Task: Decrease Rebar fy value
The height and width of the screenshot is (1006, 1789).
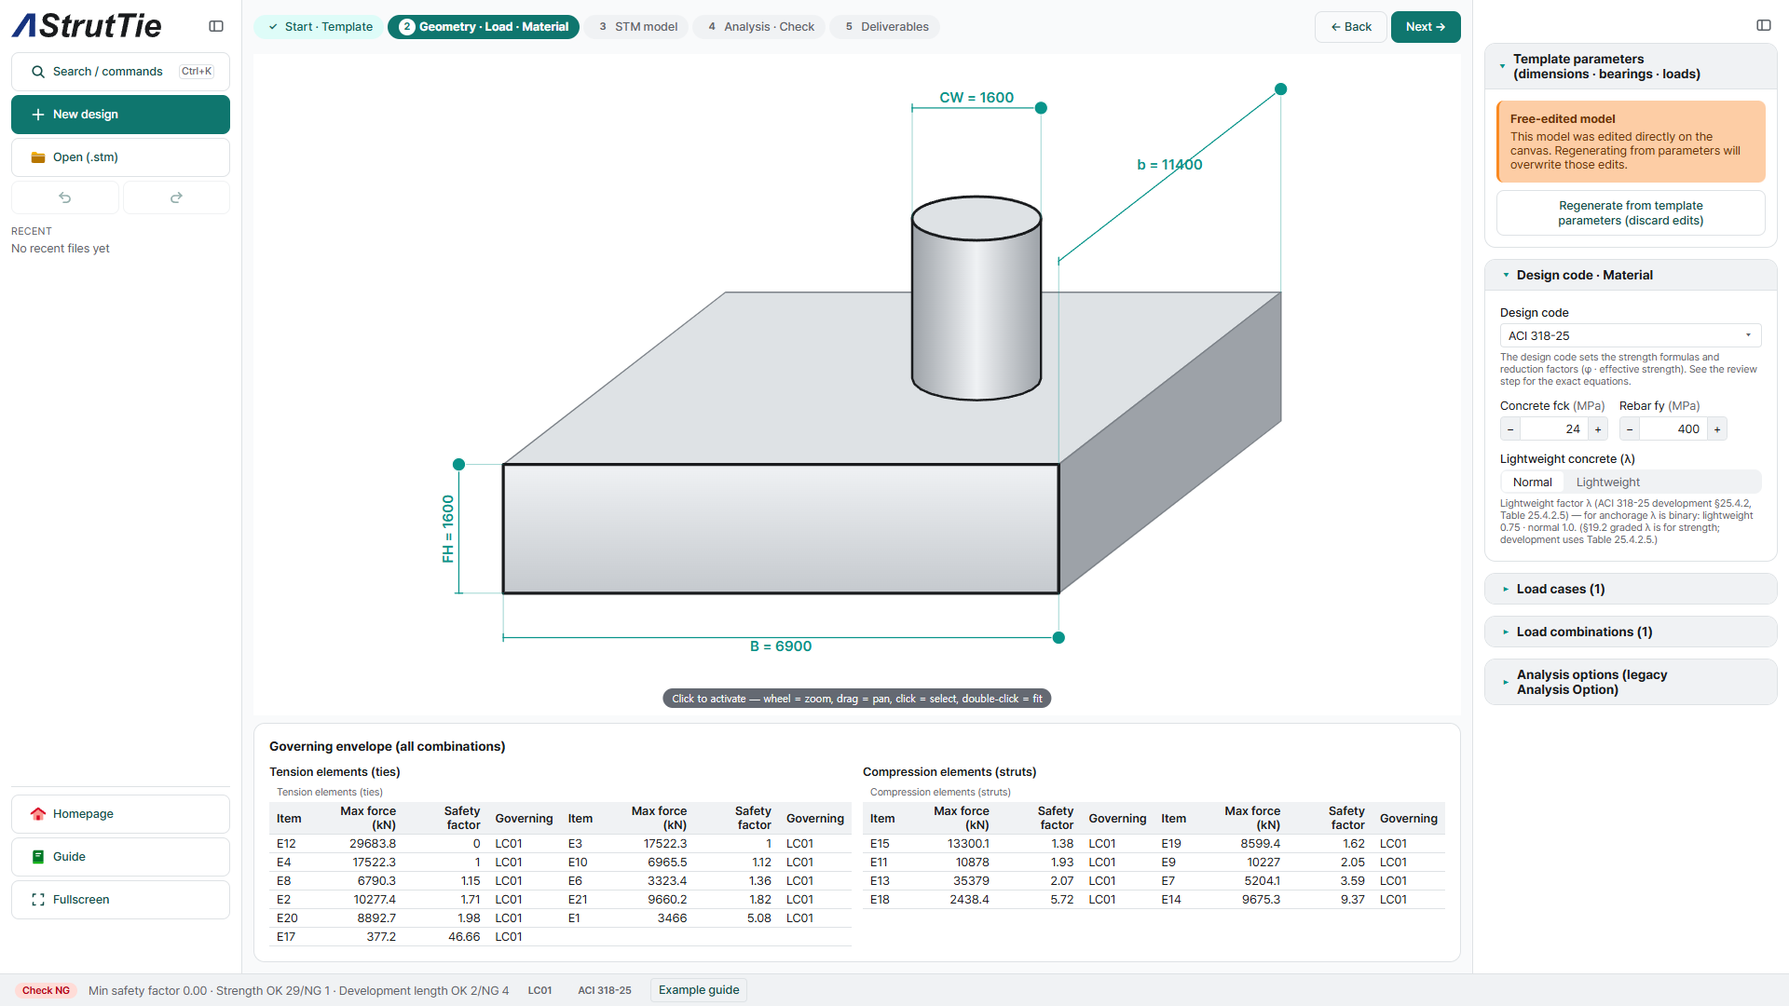Action: tap(1630, 429)
